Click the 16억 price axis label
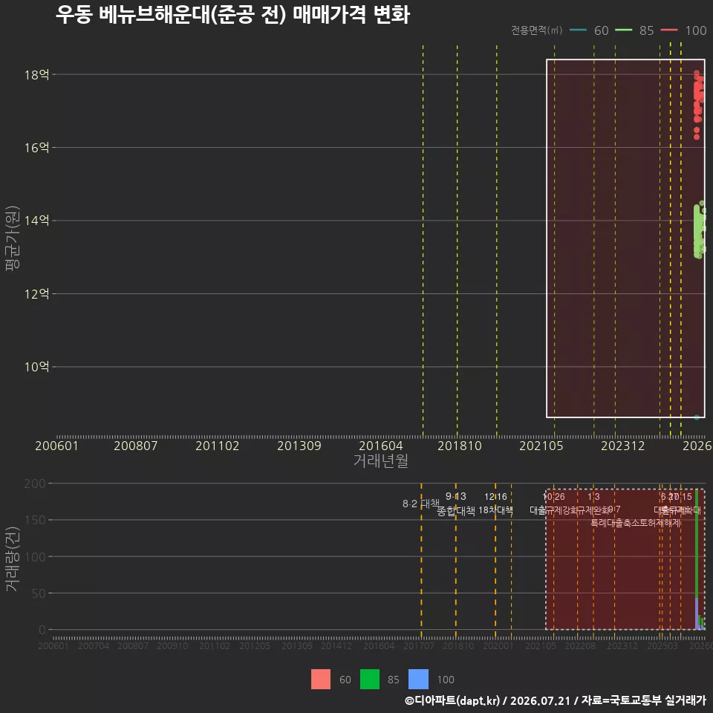Image resolution: width=713 pixels, height=713 pixels. tap(37, 147)
